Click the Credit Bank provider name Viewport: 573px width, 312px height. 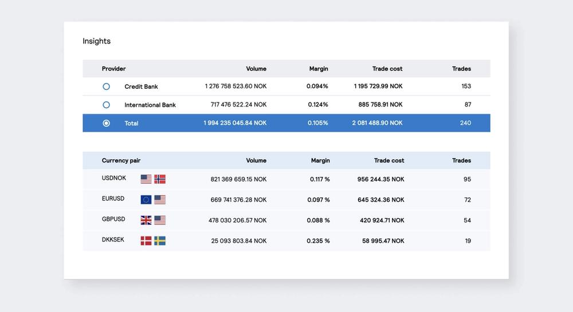click(141, 86)
